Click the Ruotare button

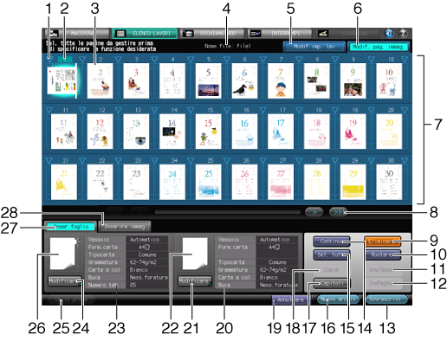383,254
